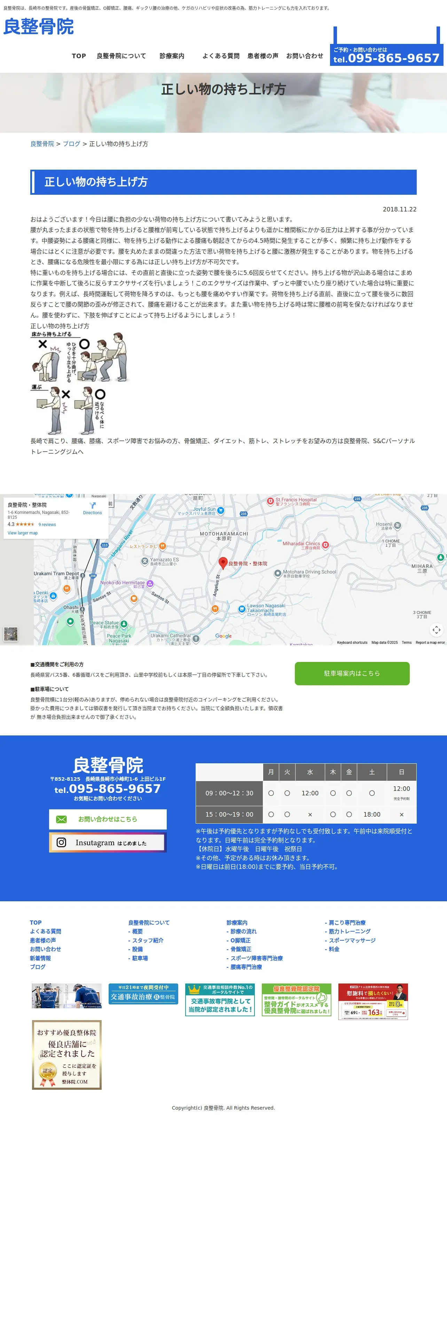Click footer 骨盤矯正 link
447x1342 pixels.
pos(239,949)
